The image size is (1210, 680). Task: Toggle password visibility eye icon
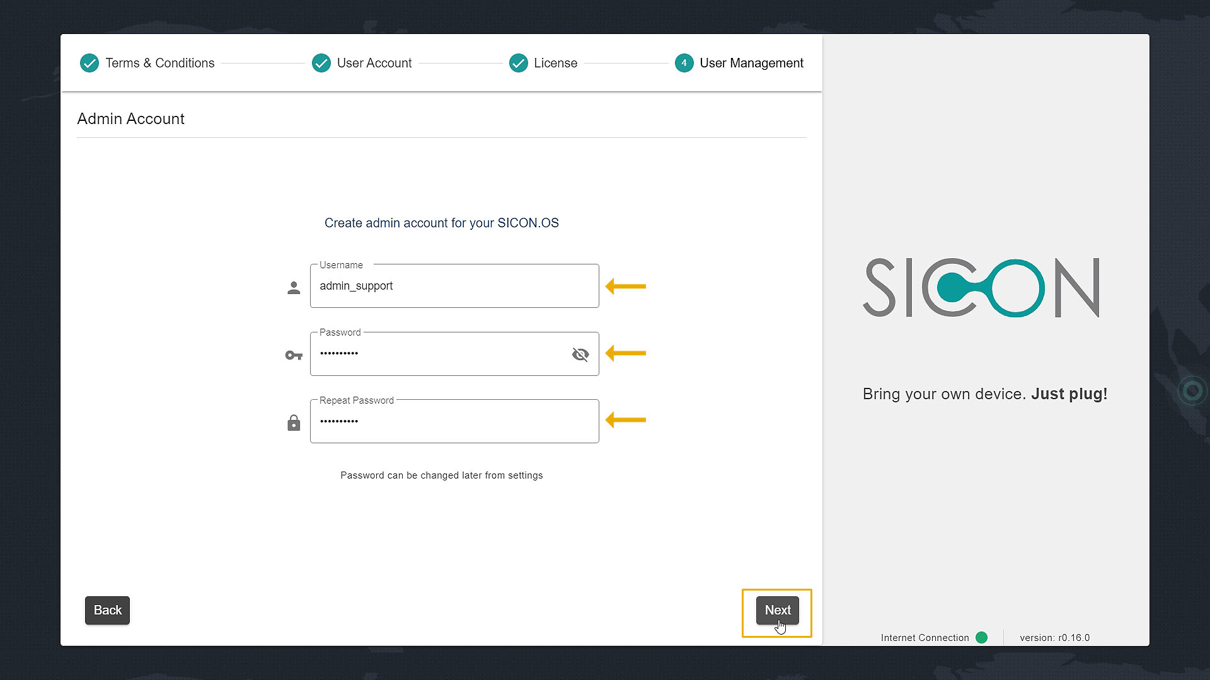click(580, 354)
